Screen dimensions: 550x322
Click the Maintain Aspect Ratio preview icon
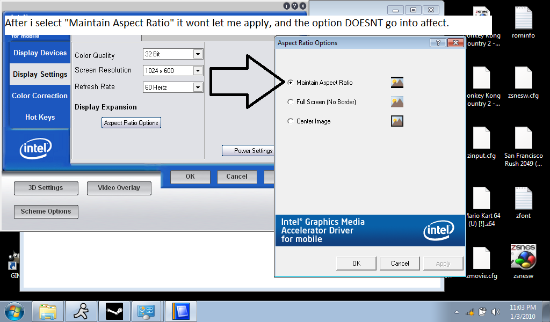pyautogui.click(x=397, y=82)
